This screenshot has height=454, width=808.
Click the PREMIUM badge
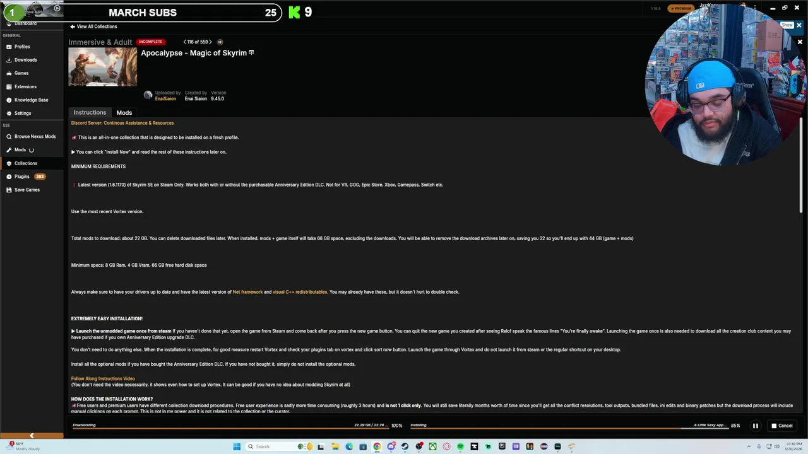click(680, 8)
